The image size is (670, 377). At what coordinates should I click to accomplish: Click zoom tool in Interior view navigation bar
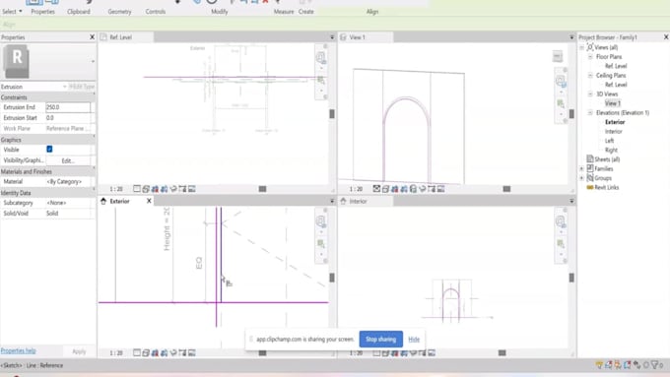coord(561,244)
